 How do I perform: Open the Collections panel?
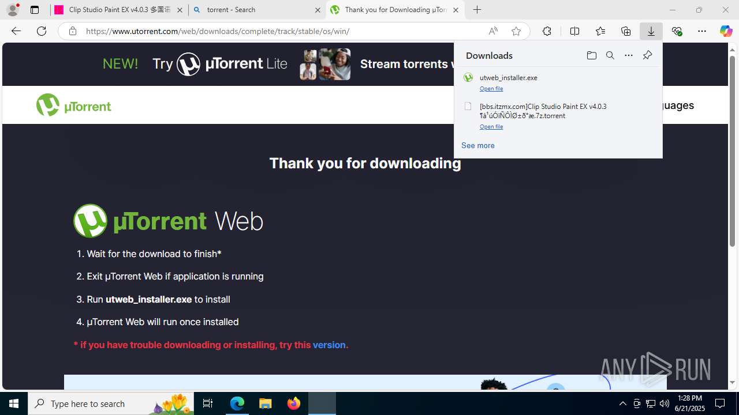pos(626,31)
